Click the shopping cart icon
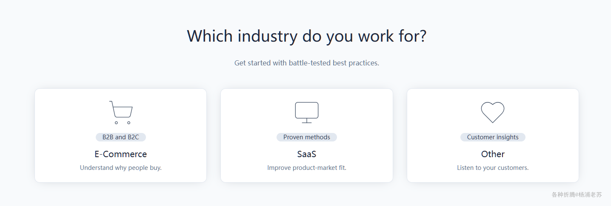The height and width of the screenshot is (206, 611). click(x=121, y=113)
